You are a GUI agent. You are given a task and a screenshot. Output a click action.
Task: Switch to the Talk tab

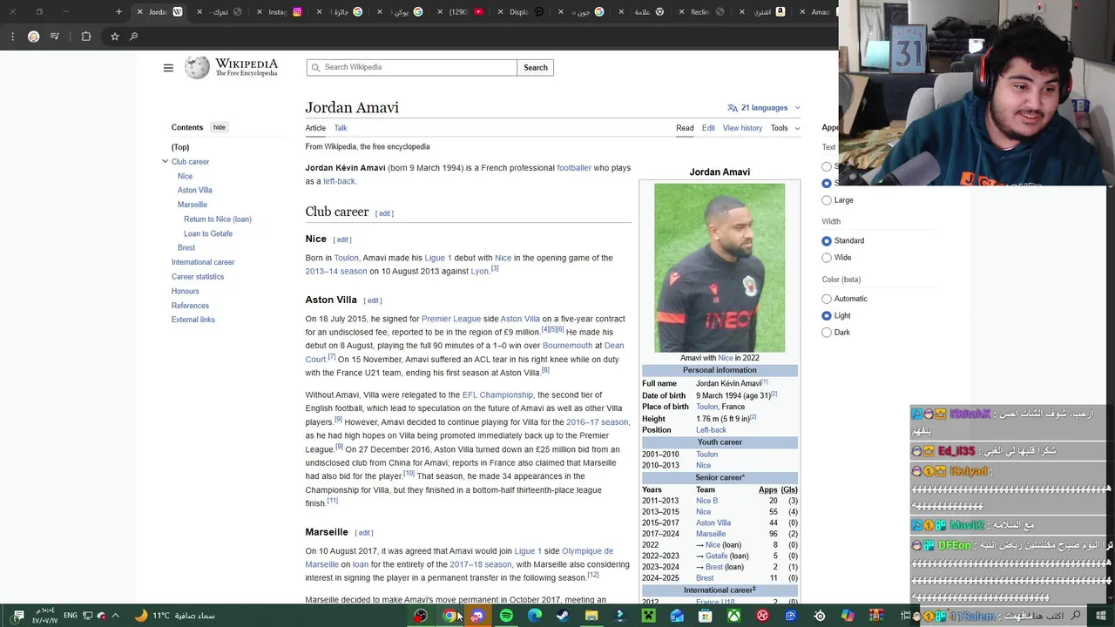(x=341, y=128)
